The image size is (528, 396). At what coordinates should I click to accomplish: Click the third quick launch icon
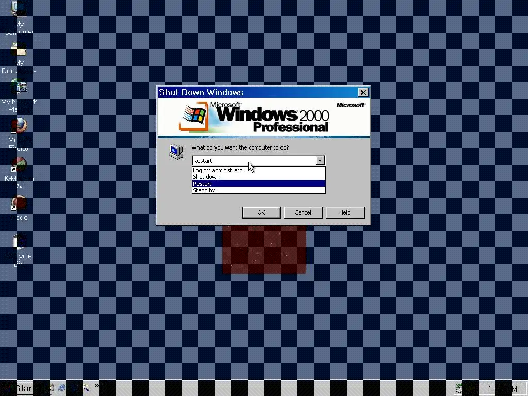73,388
